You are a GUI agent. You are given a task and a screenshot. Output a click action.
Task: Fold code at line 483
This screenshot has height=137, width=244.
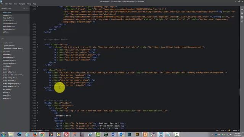tap(37, 45)
